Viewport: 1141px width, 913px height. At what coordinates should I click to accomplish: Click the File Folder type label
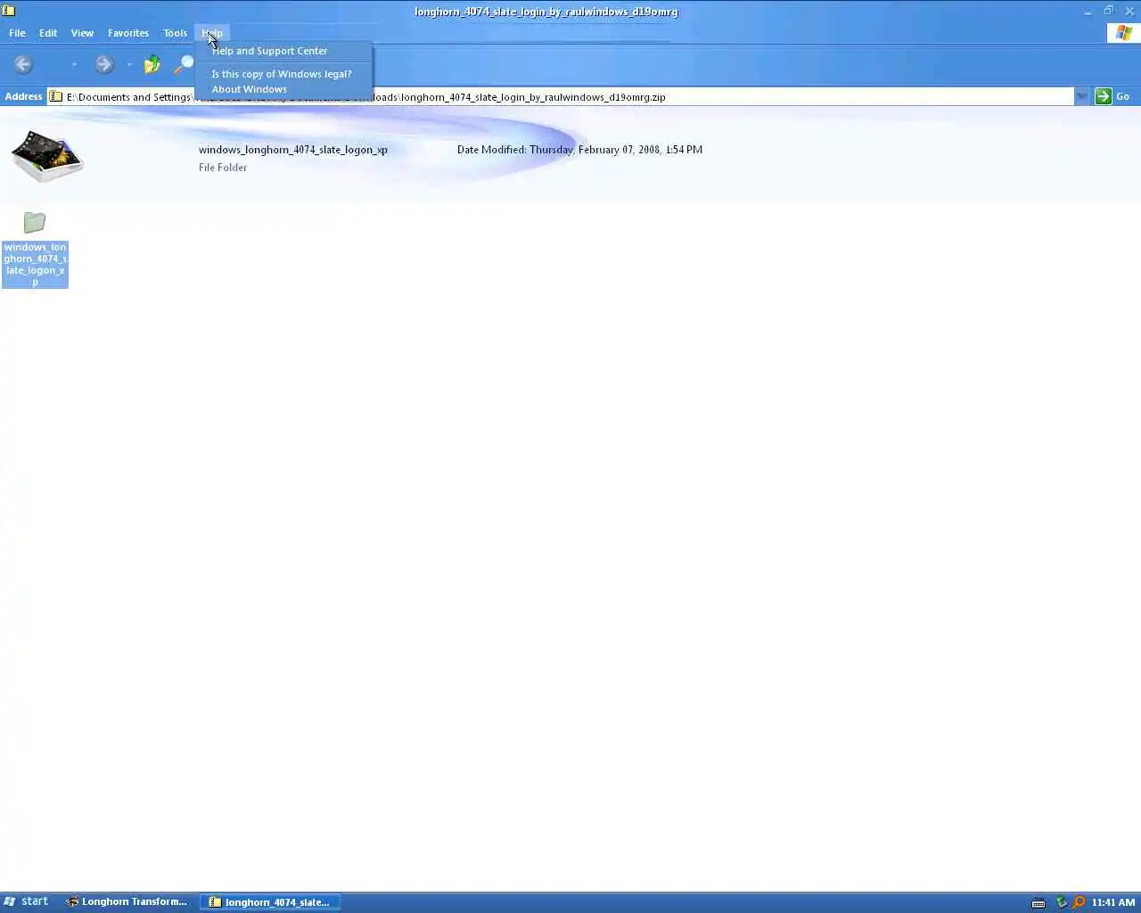223,168
